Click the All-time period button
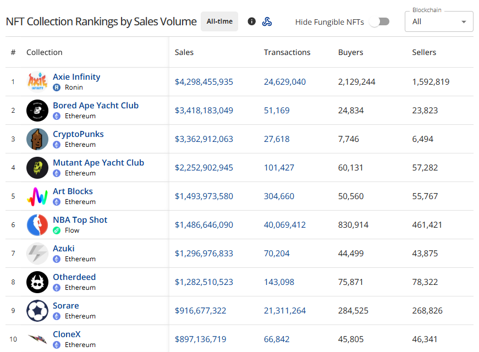479x352 pixels. (219, 21)
